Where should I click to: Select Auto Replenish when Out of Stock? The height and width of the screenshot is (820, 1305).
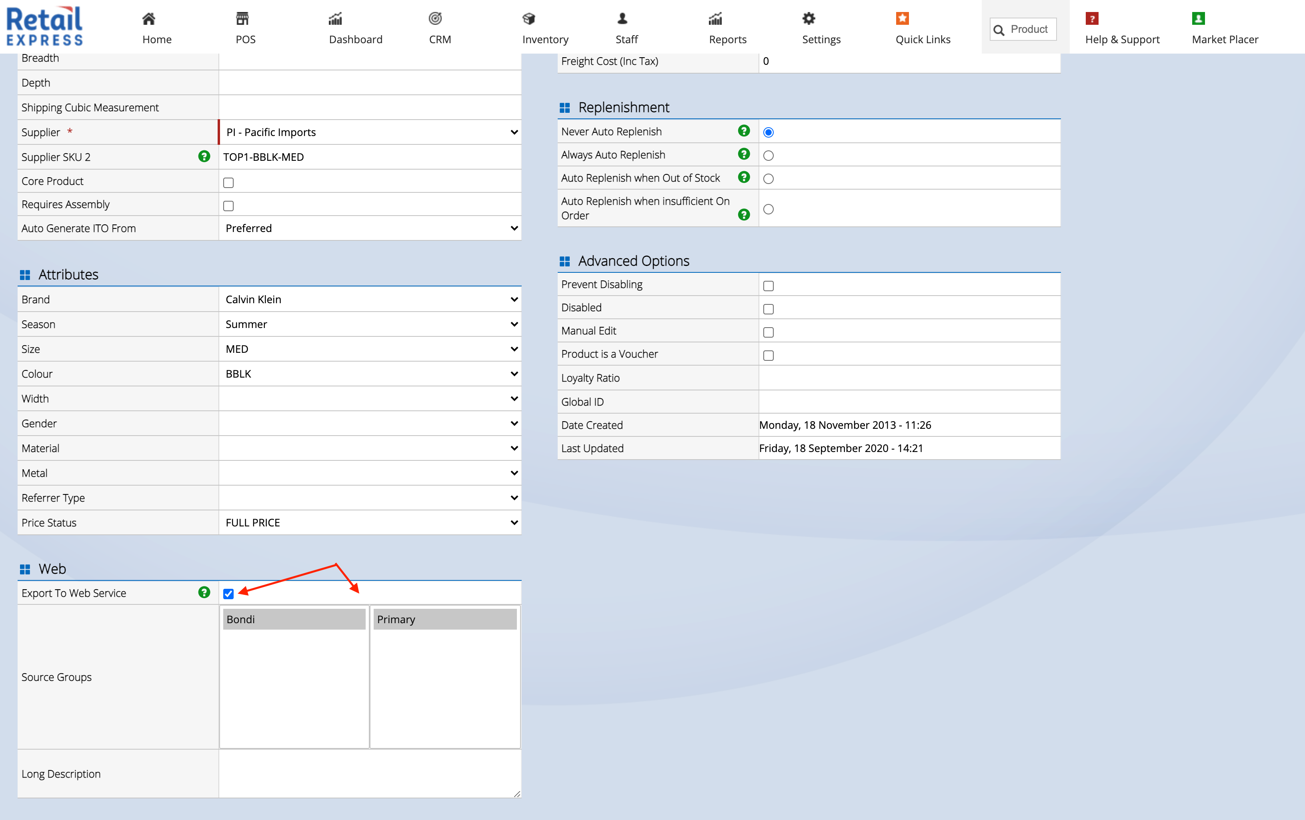pyautogui.click(x=768, y=179)
